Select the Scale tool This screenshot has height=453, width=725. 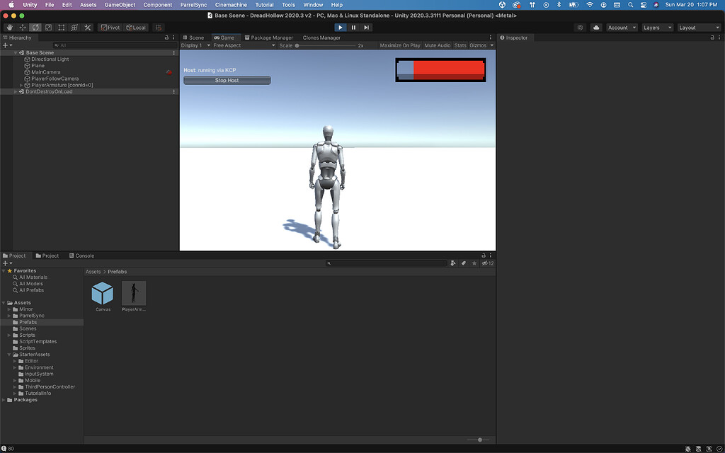48,27
